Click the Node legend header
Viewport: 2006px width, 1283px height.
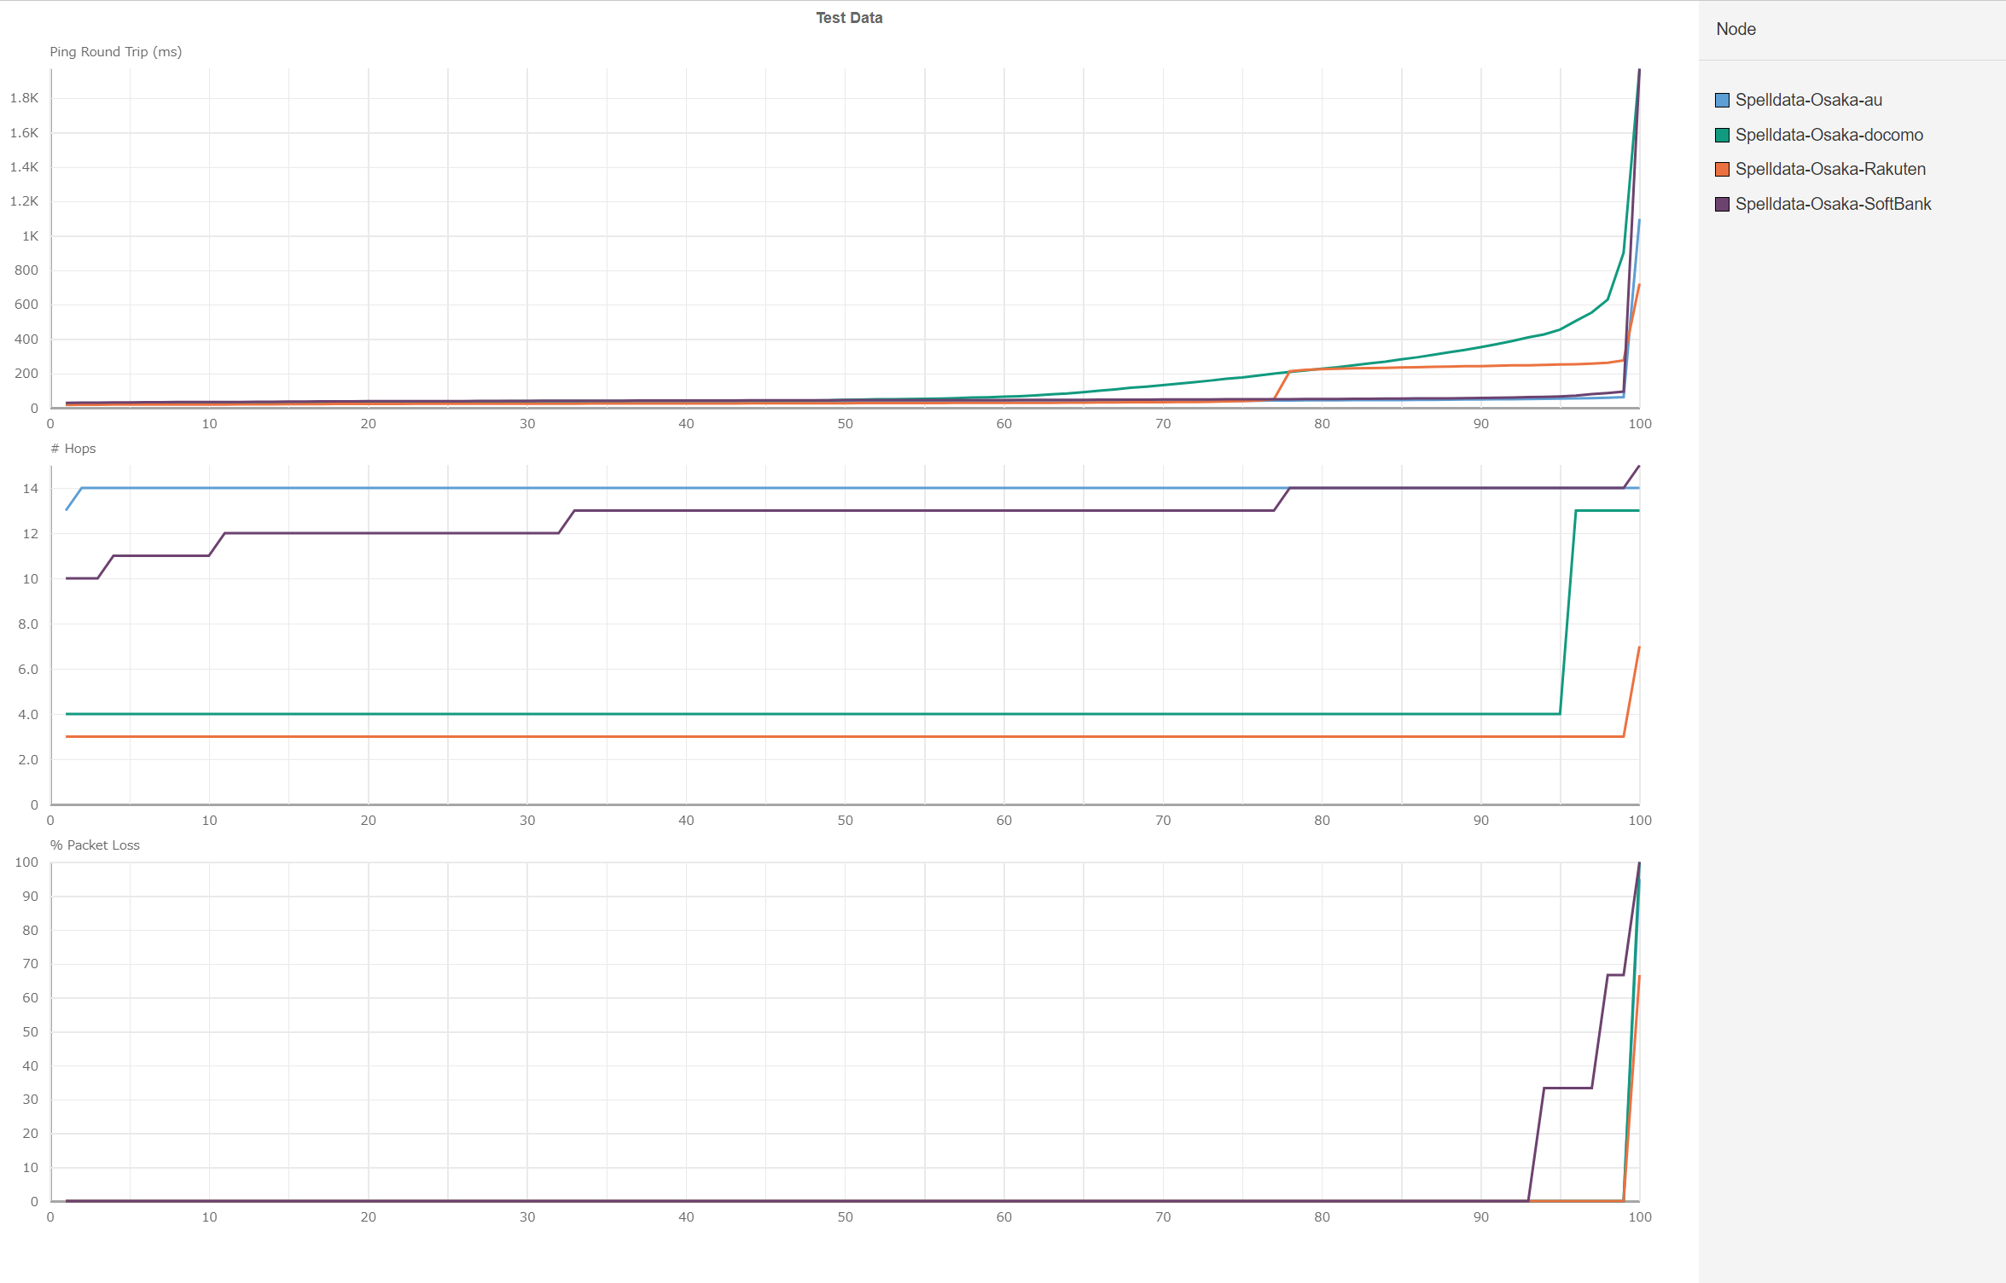point(1736,29)
